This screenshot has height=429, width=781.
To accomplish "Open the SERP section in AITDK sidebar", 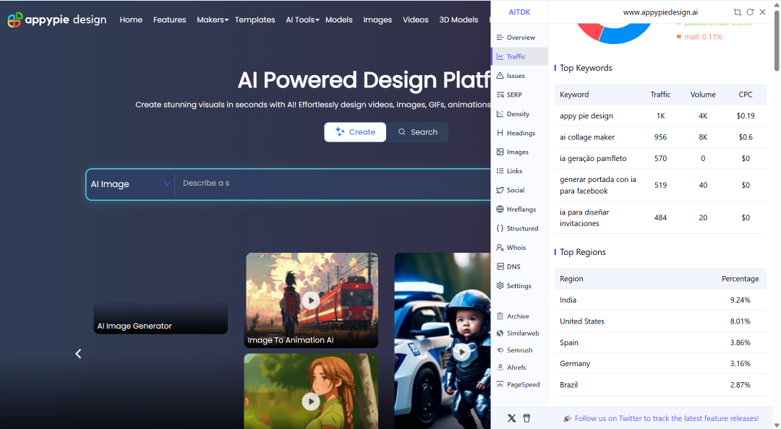I will tap(519, 95).
